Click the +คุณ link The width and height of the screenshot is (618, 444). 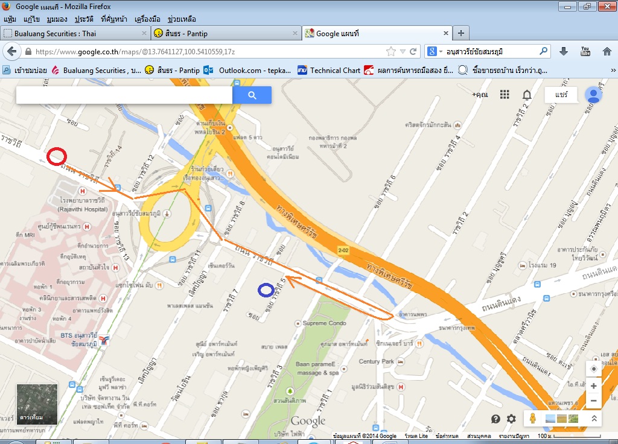coord(480,95)
